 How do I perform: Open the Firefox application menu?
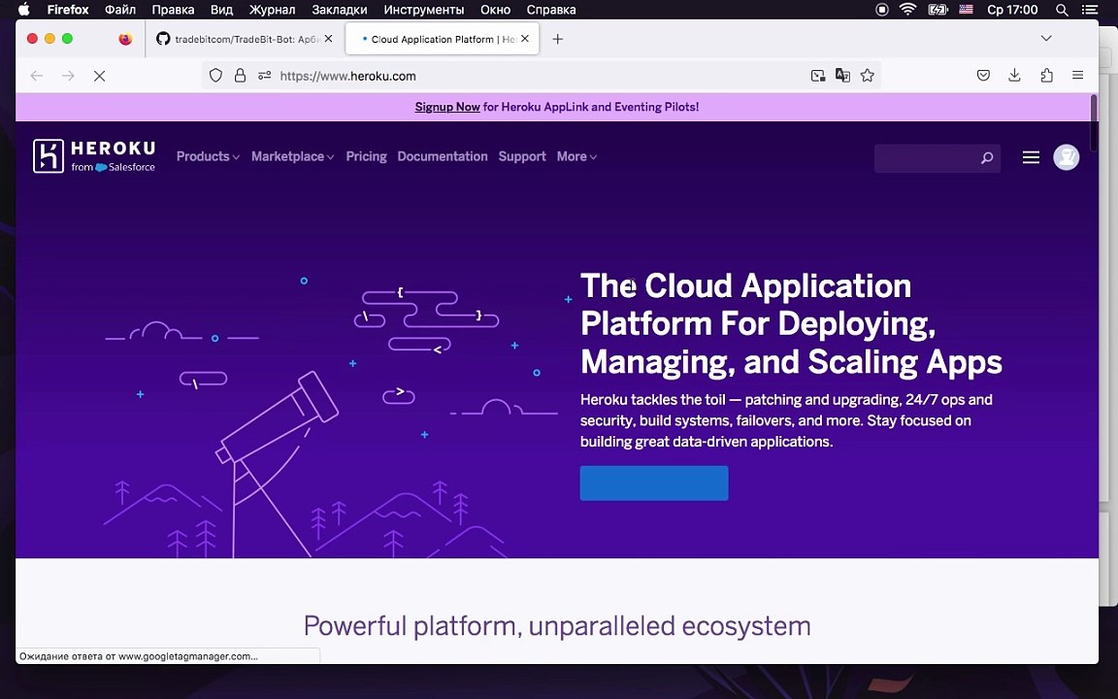[x=68, y=10]
